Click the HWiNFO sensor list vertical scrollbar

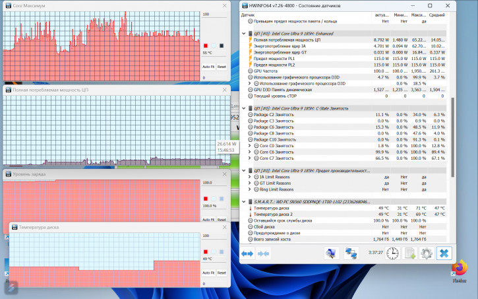(453, 137)
